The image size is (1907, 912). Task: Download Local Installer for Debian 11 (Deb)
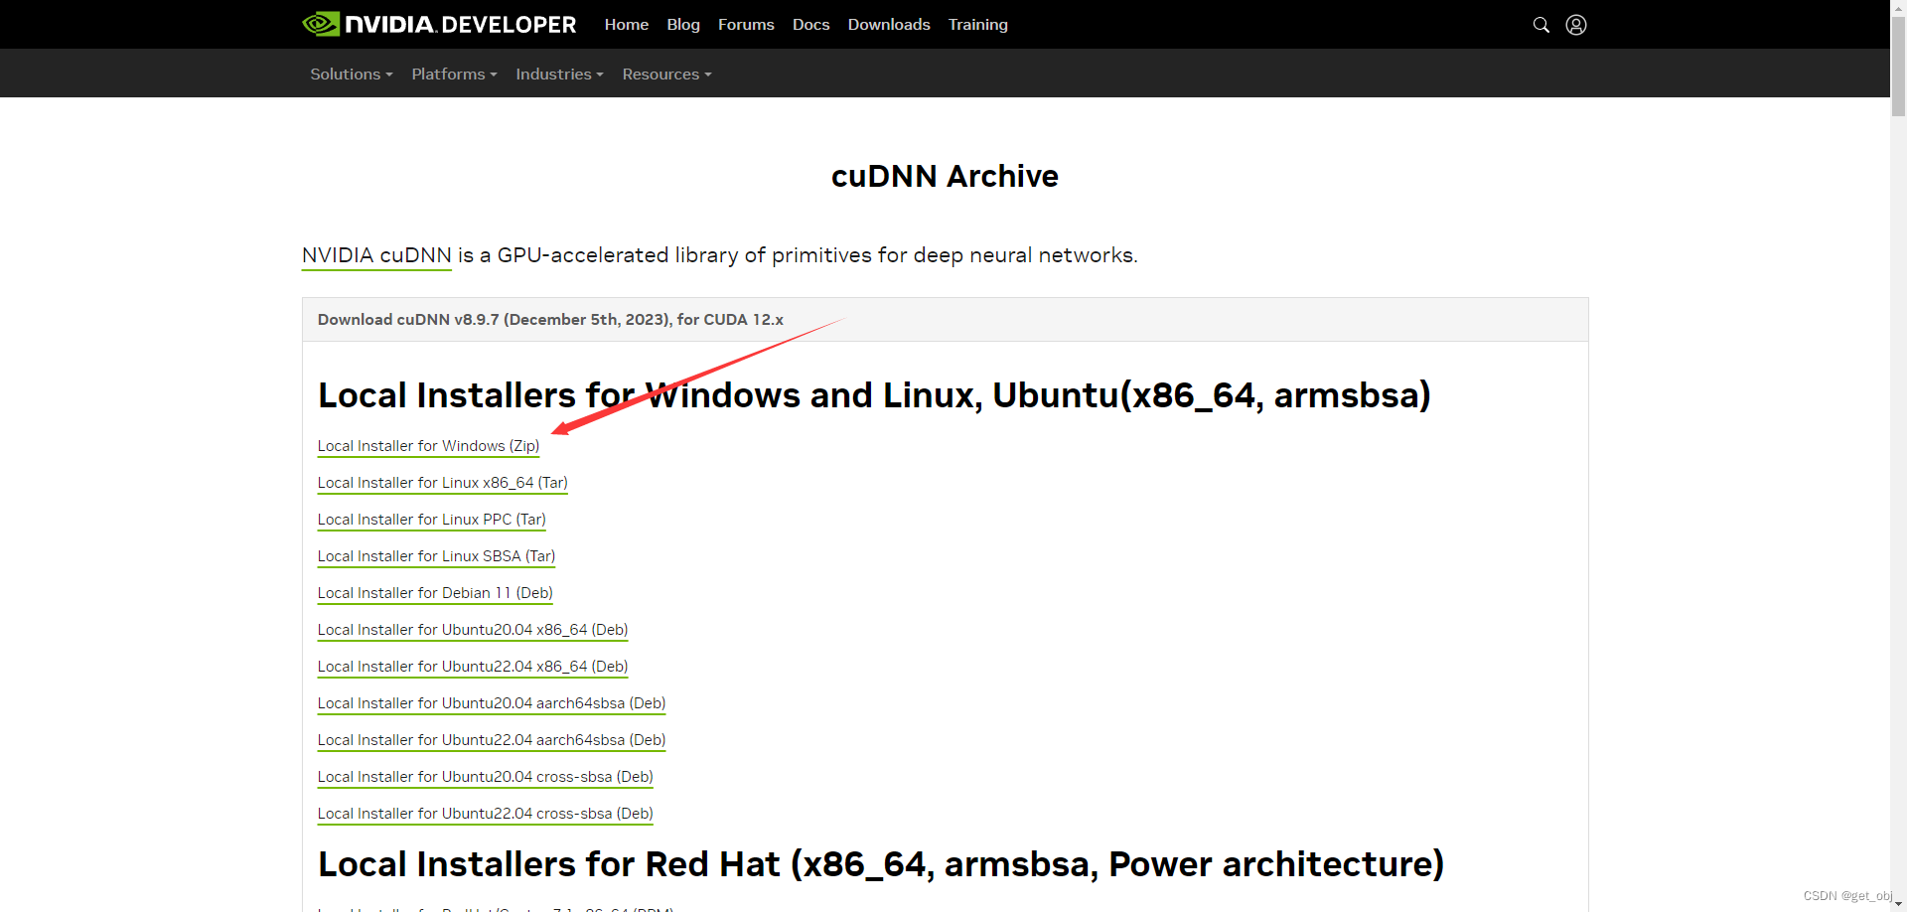coord(435,593)
